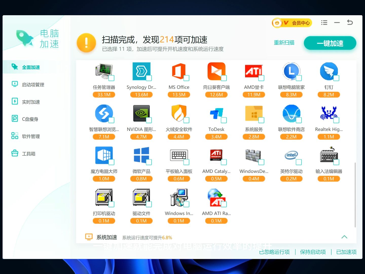365x274 pixels.
Task: Click the 联想电脑管家 icon
Action: [x=291, y=71]
